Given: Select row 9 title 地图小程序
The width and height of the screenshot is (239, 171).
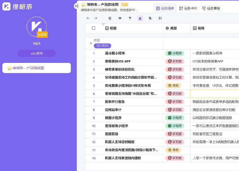Looking at the screenshot, I should [x=113, y=118].
